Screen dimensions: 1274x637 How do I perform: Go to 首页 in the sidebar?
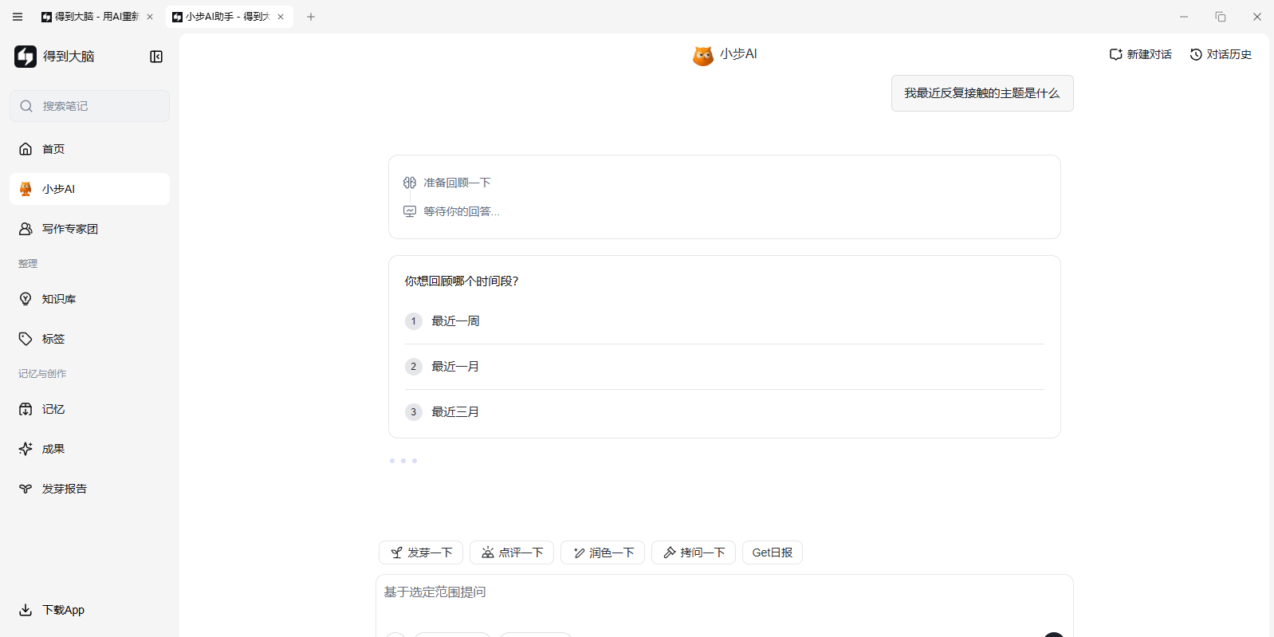pyautogui.click(x=89, y=149)
